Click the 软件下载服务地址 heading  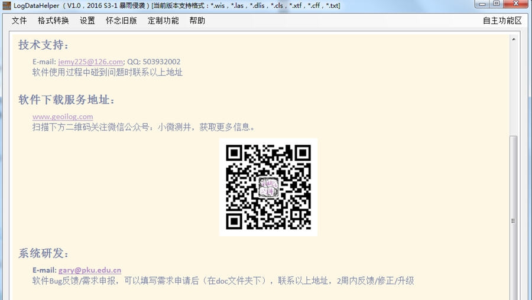pos(66,100)
